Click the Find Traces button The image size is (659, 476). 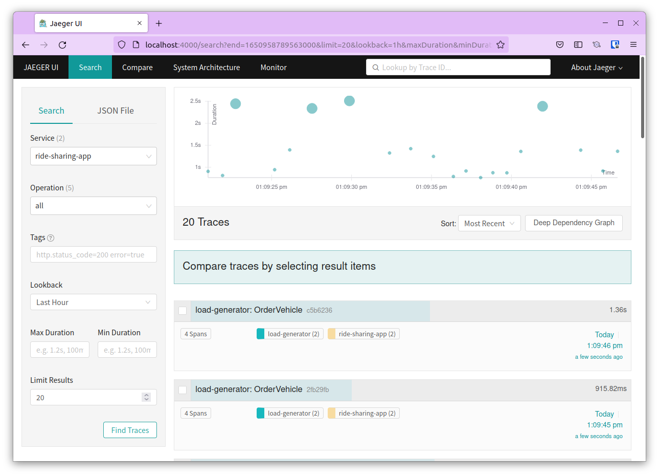[130, 430]
